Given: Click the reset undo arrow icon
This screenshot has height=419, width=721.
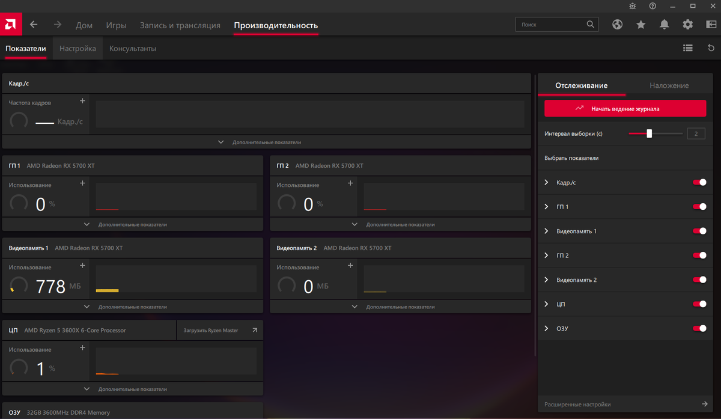Looking at the screenshot, I should click(711, 48).
